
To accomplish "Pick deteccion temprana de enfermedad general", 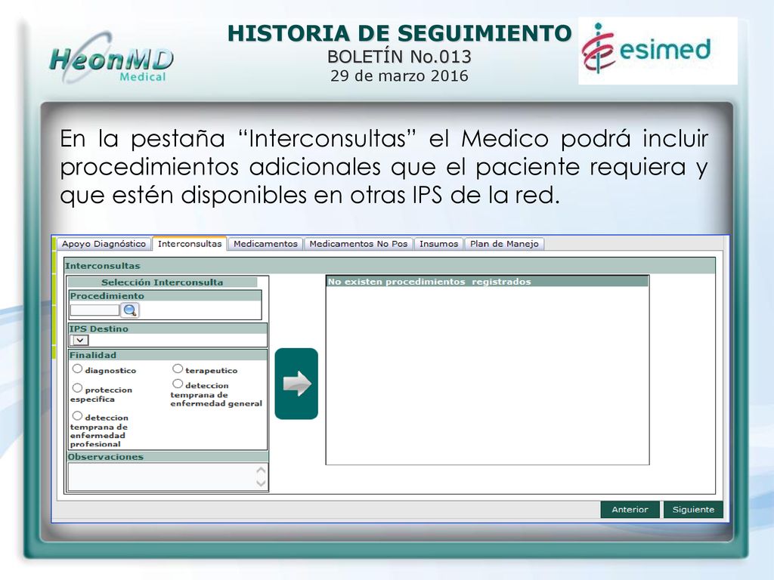I will tap(178, 384).
